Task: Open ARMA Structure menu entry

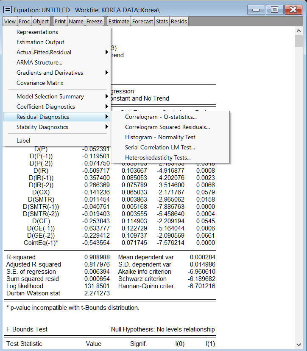Action: (x=39, y=62)
